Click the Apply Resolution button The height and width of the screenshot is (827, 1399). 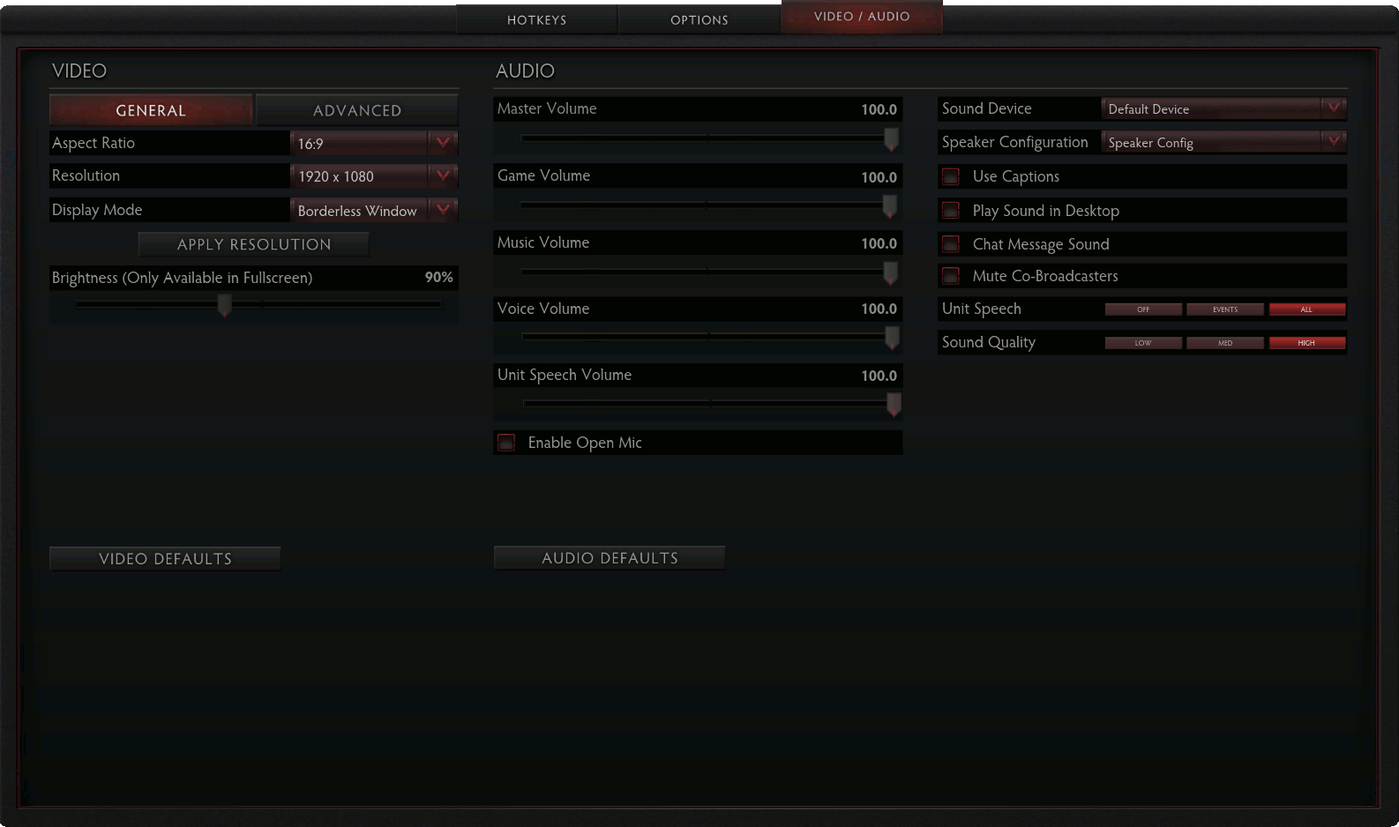pyautogui.click(x=254, y=244)
